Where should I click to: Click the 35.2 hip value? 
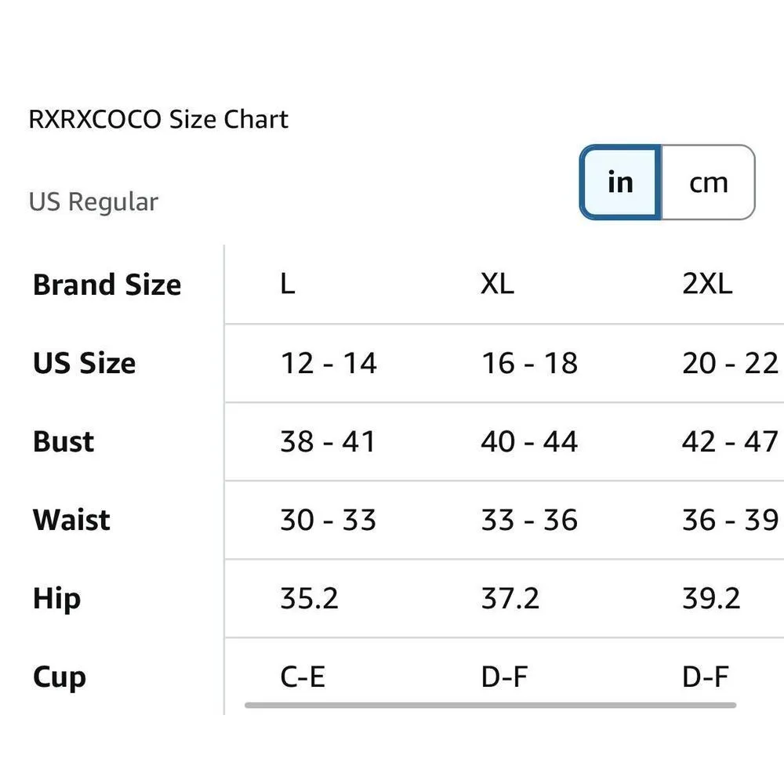pyautogui.click(x=309, y=598)
